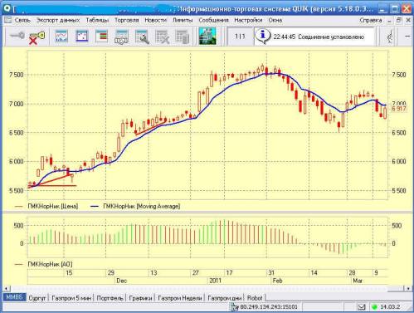This screenshot has width=414, height=313.
Task: Open the chart window toolbar icon
Action: pyautogui.click(x=61, y=37)
